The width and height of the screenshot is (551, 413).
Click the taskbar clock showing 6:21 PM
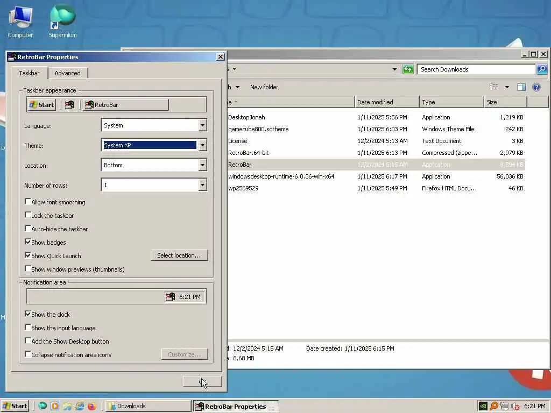click(x=535, y=406)
